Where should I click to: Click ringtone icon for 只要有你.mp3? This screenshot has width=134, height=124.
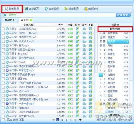[x=77, y=116]
